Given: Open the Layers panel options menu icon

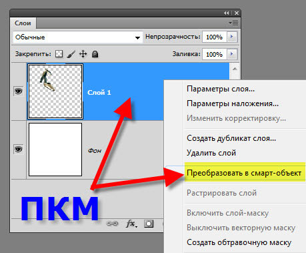Looking at the screenshot, I should pos(233,23).
